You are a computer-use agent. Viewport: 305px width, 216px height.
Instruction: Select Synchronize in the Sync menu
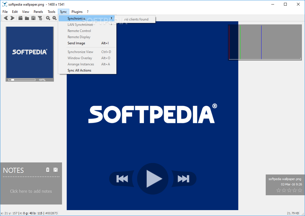pos(87,18)
